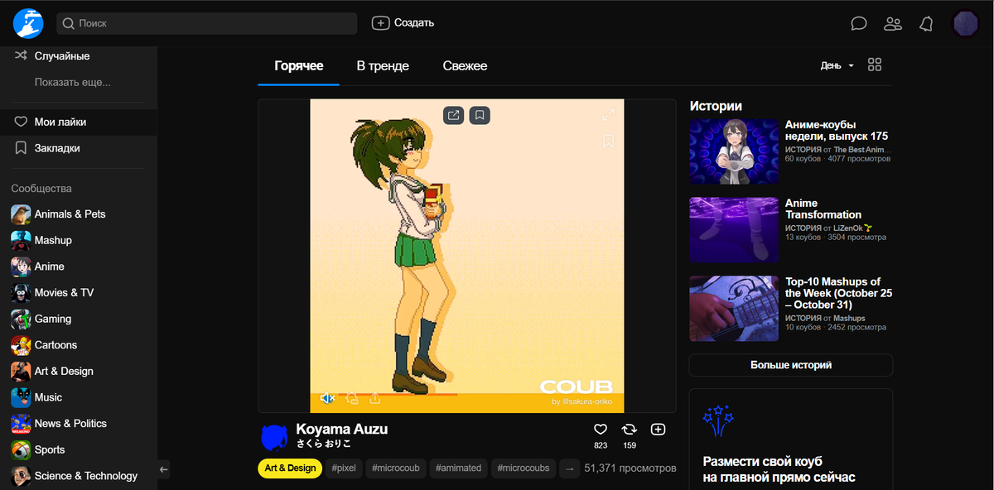The width and height of the screenshot is (994, 490).
Task: Open the さくら おりこ channel link
Action: pos(324,444)
